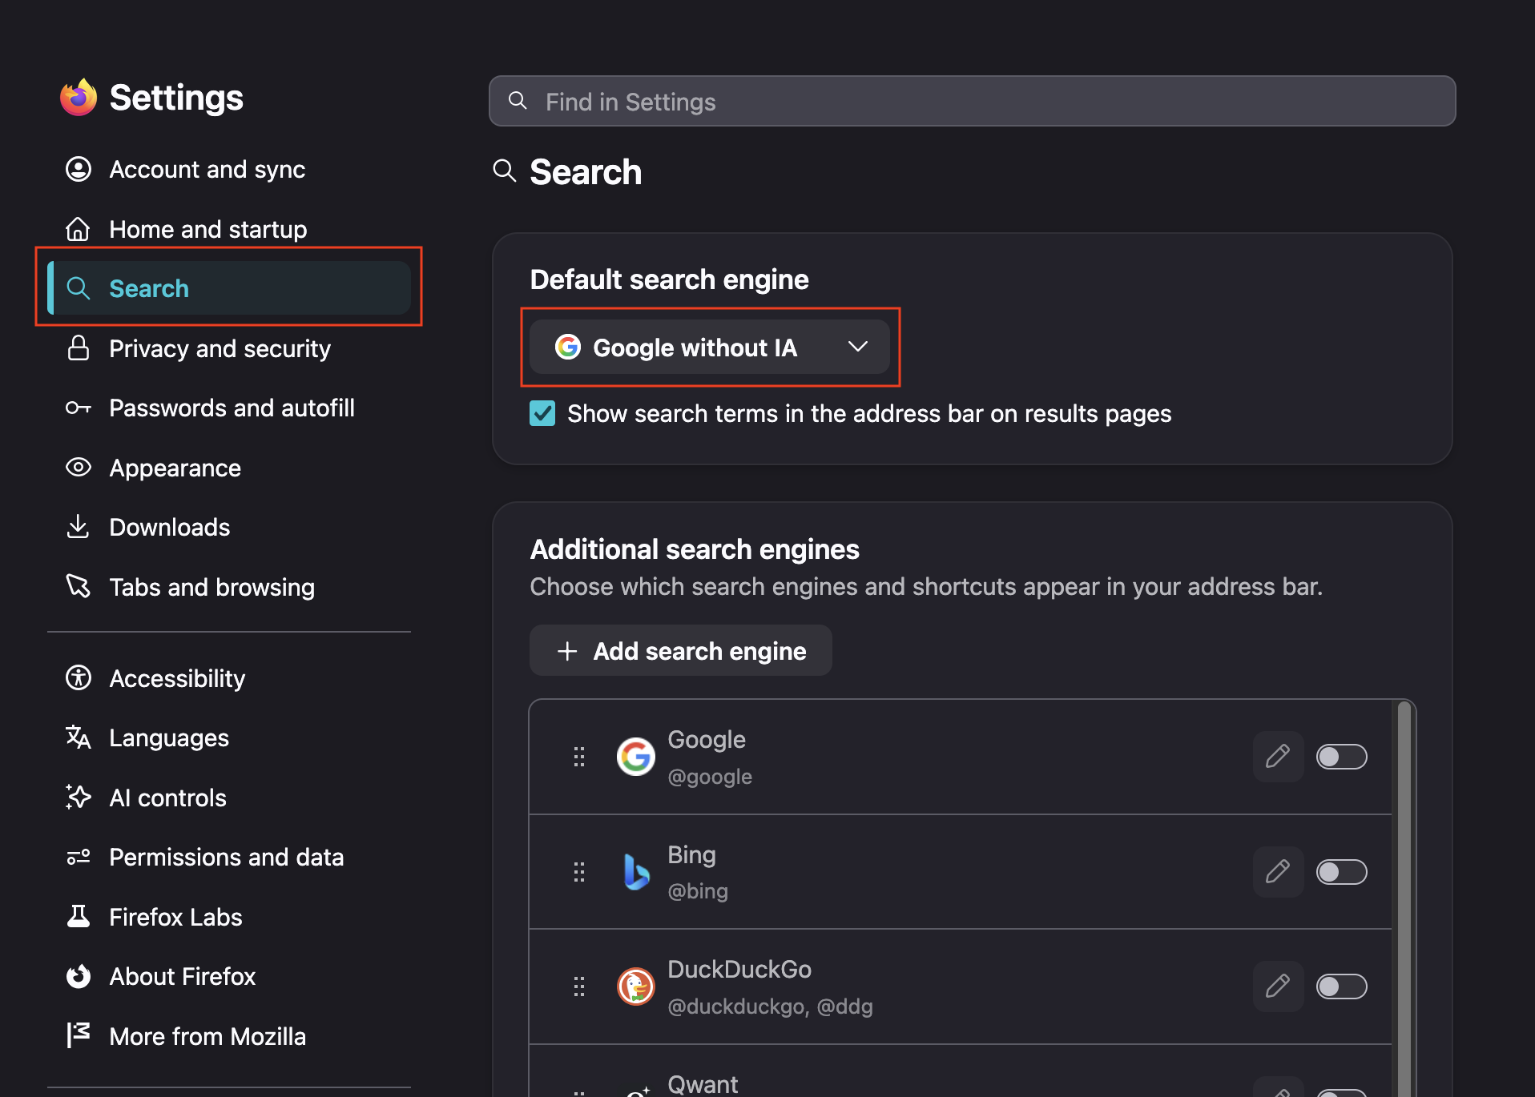Viewport: 1535px width, 1097px height.
Task: Enable the DuckDuckGo search engine toggle
Action: [1342, 986]
